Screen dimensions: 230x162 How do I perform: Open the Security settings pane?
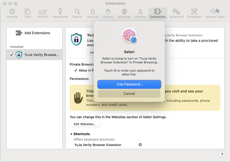tap(93, 13)
